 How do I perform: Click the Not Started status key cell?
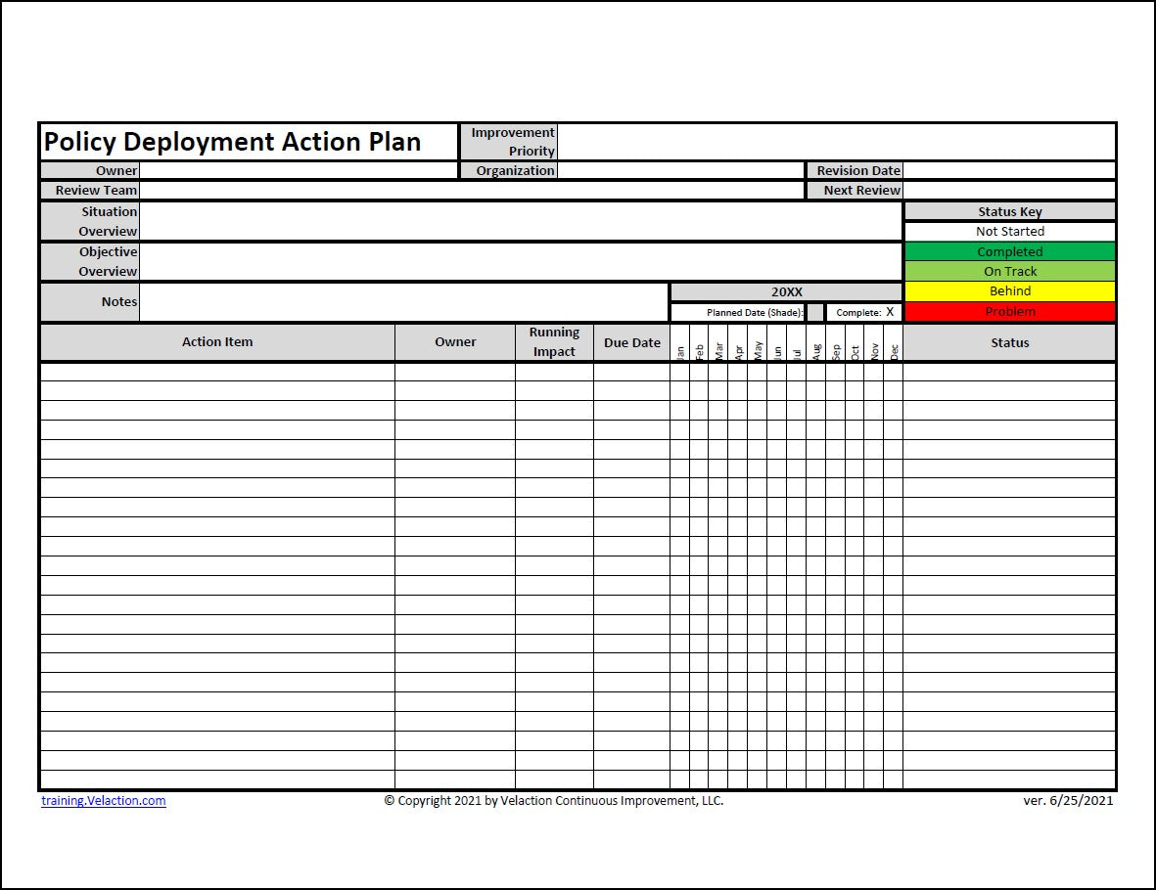tap(1010, 232)
